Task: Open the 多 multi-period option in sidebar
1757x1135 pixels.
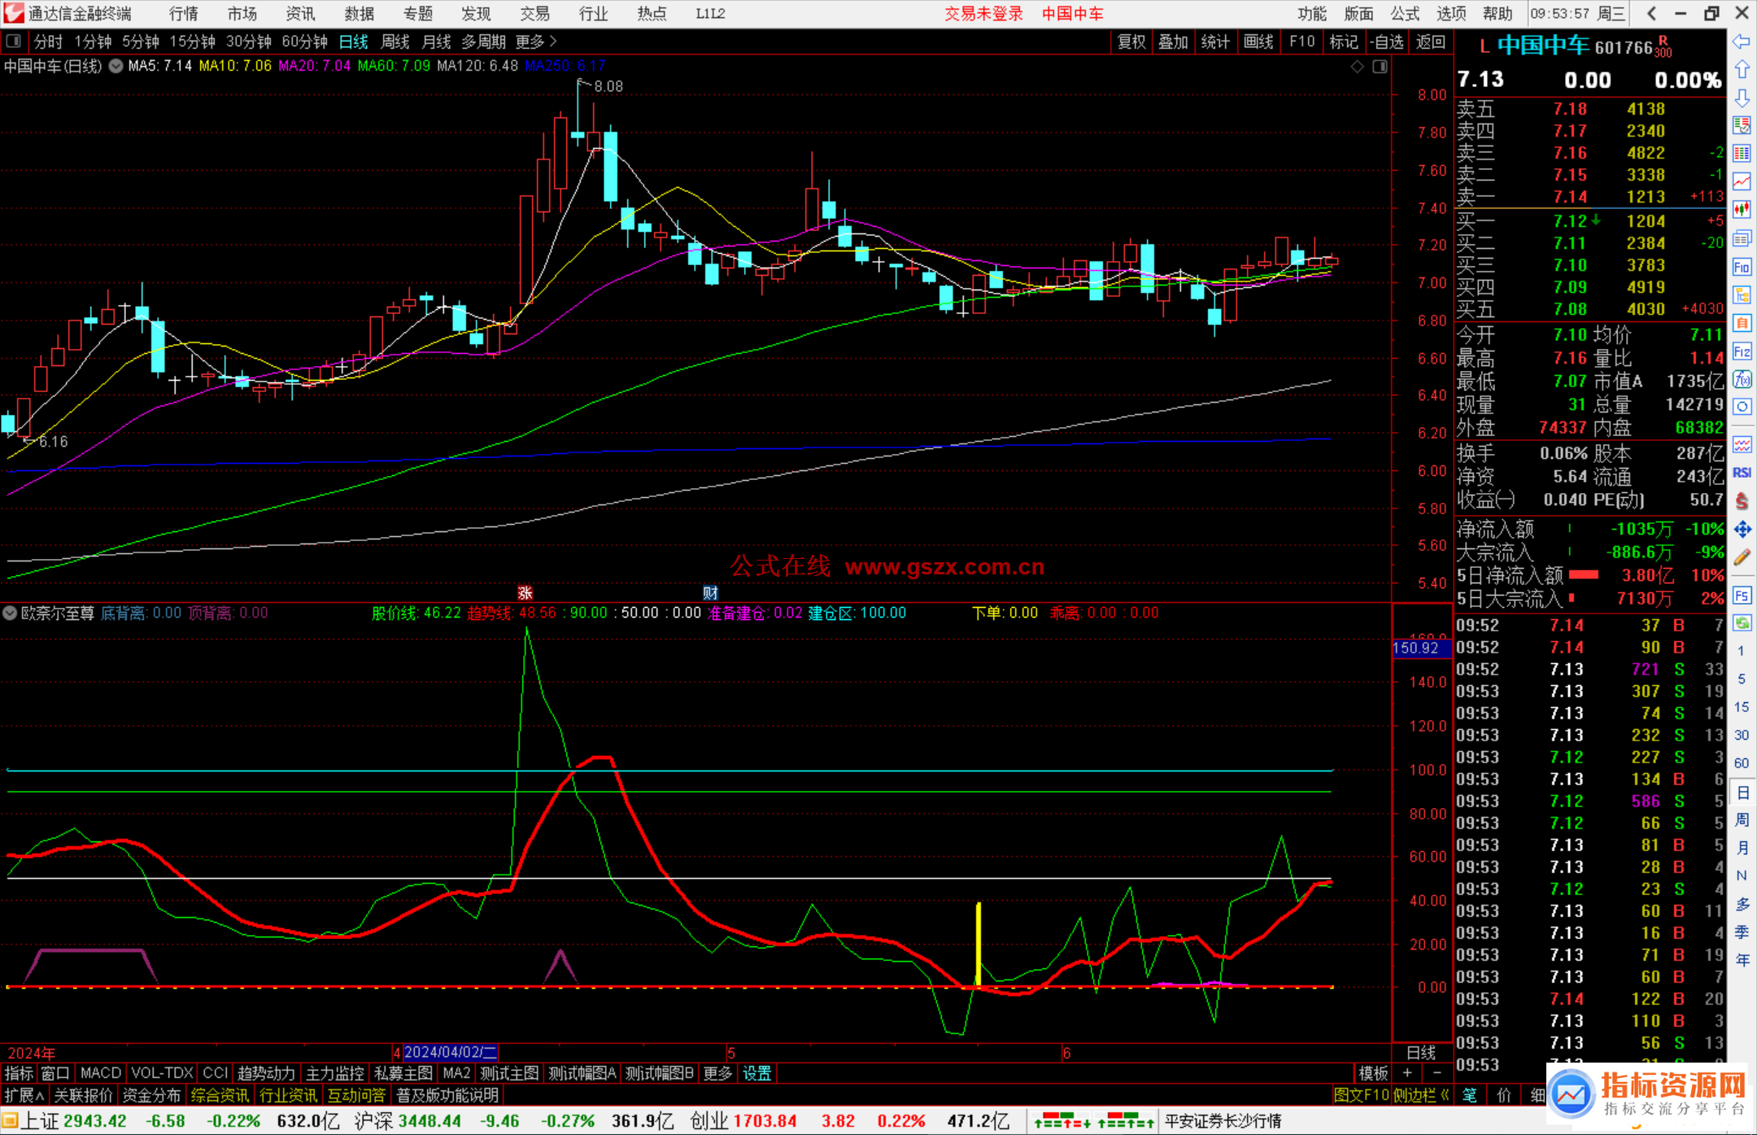Action: (x=1742, y=904)
